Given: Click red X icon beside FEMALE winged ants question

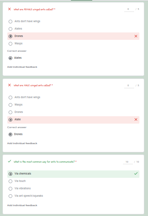Looking at the screenshot, I should [9, 9].
